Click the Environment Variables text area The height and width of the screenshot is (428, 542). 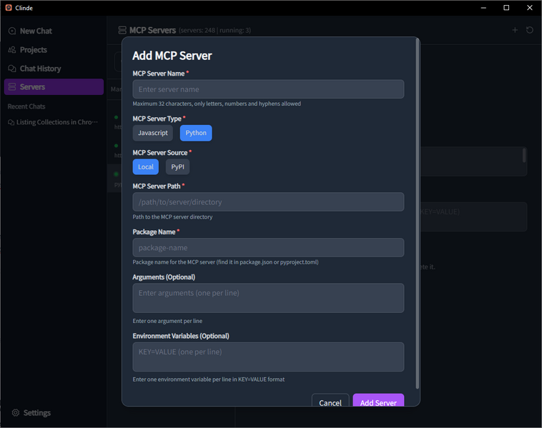click(x=268, y=357)
